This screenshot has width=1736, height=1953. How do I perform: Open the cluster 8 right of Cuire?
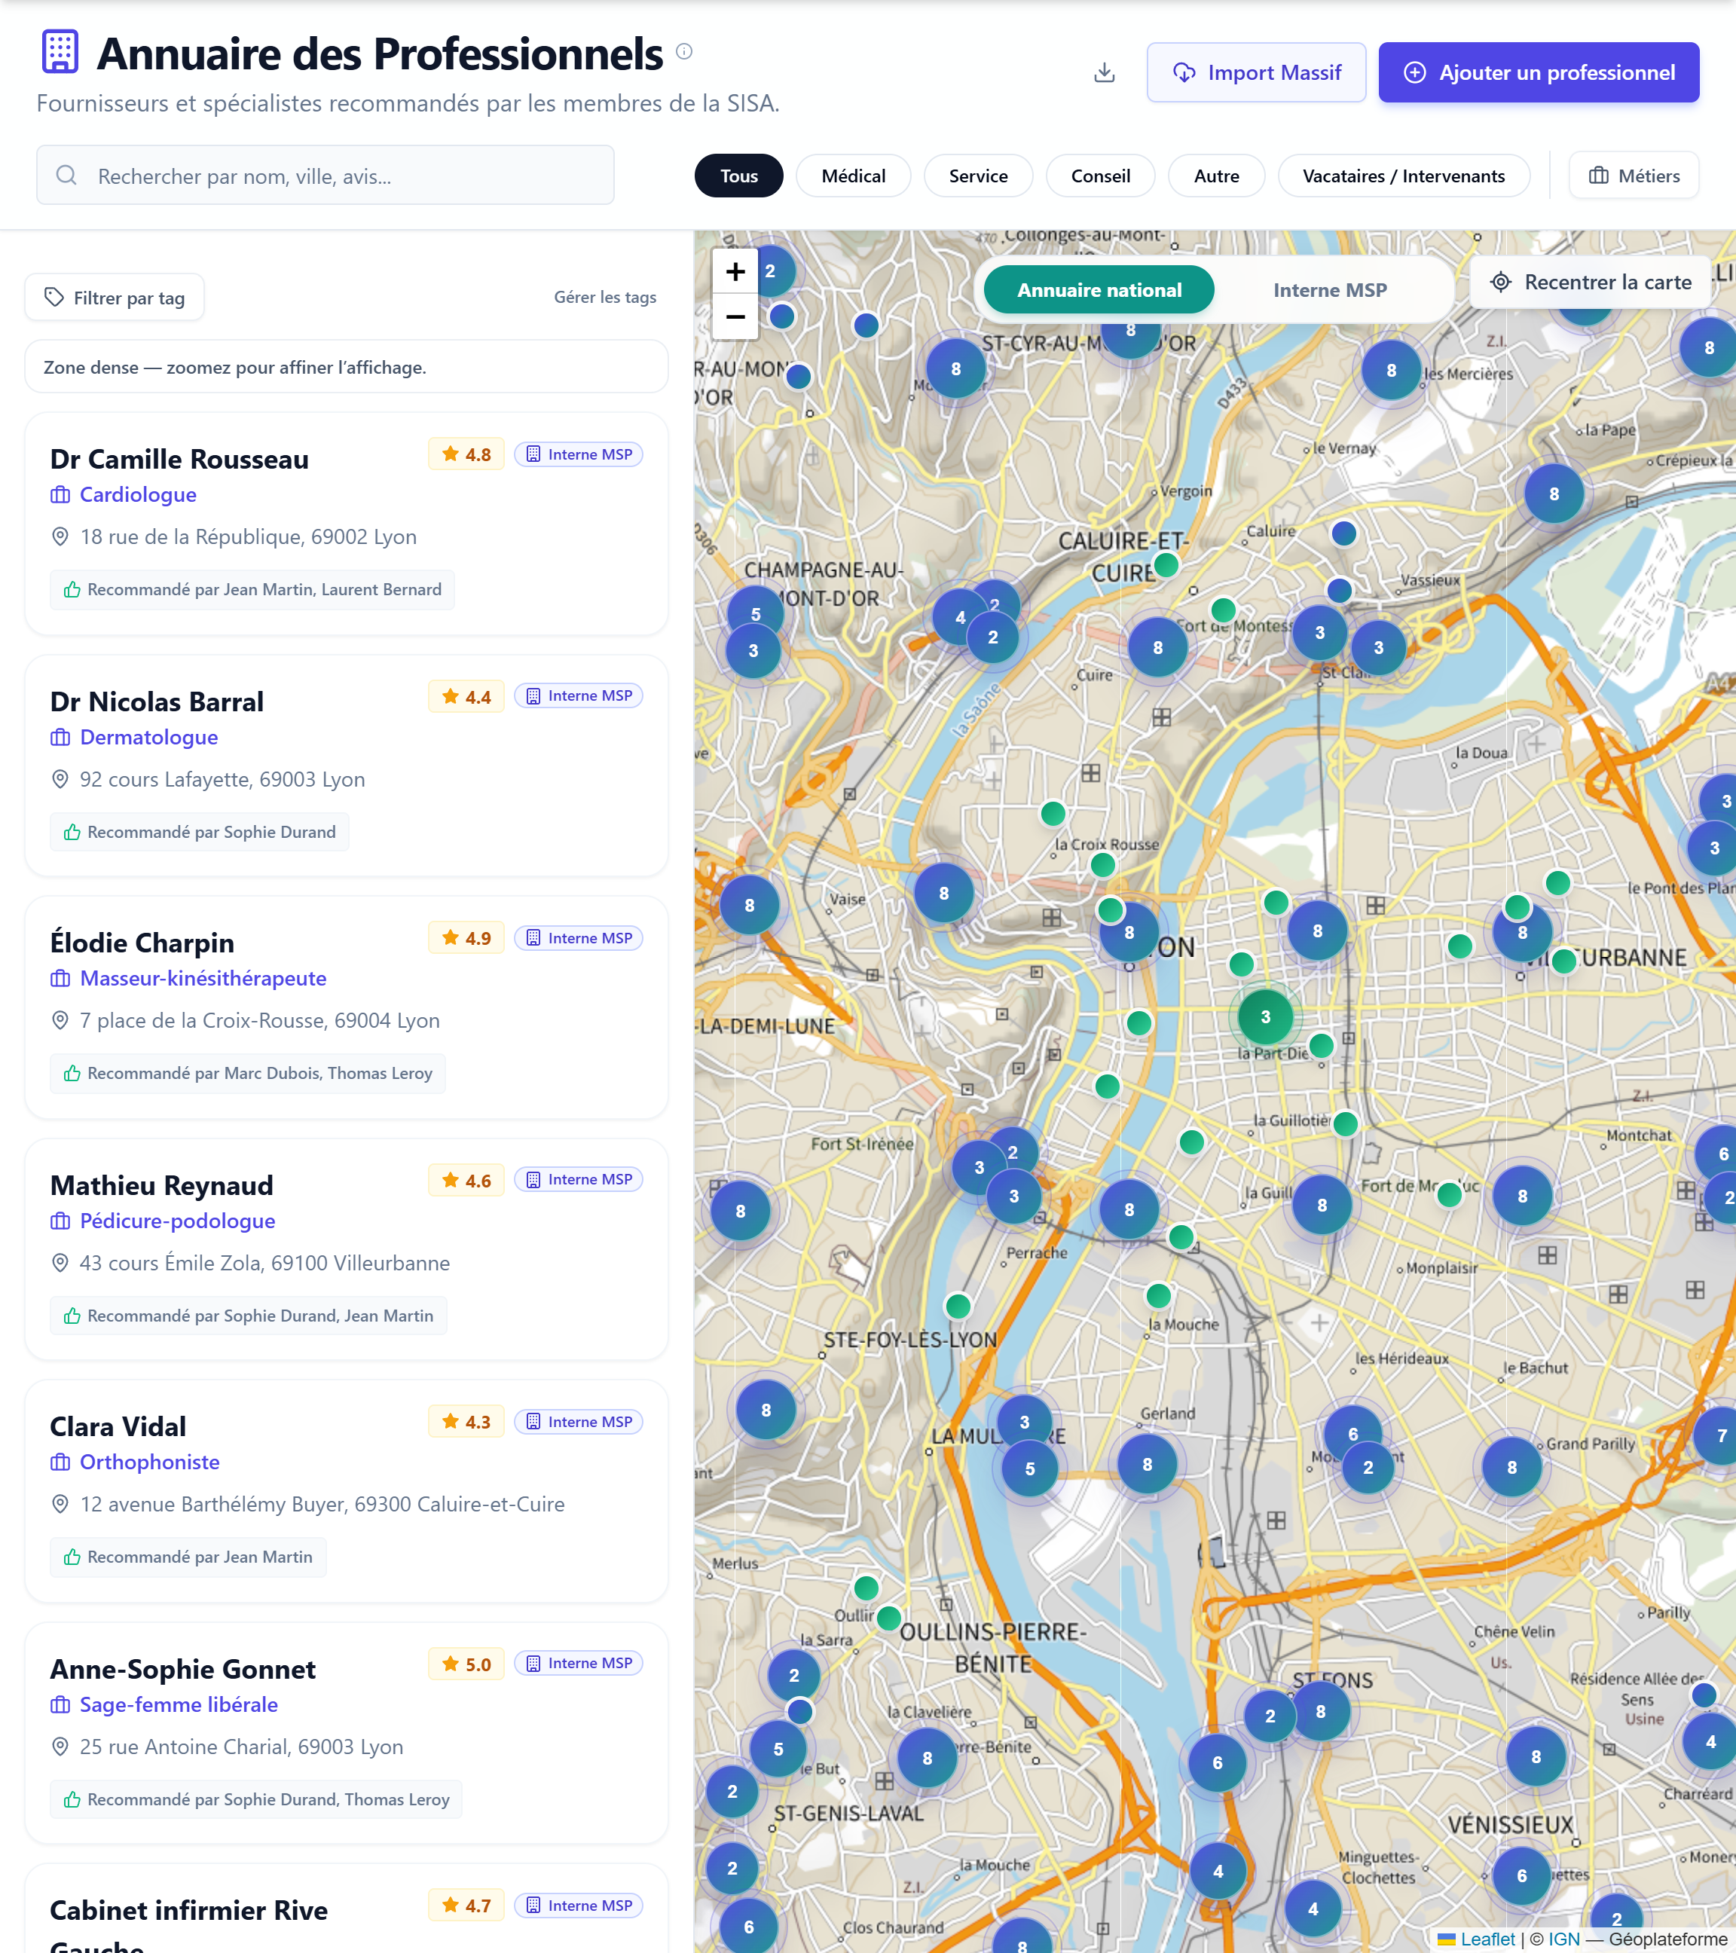[x=1158, y=647]
